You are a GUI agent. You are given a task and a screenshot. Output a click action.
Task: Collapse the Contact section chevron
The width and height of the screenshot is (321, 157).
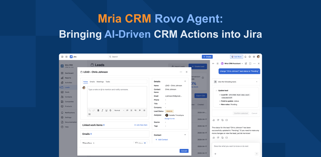(x=185, y=135)
